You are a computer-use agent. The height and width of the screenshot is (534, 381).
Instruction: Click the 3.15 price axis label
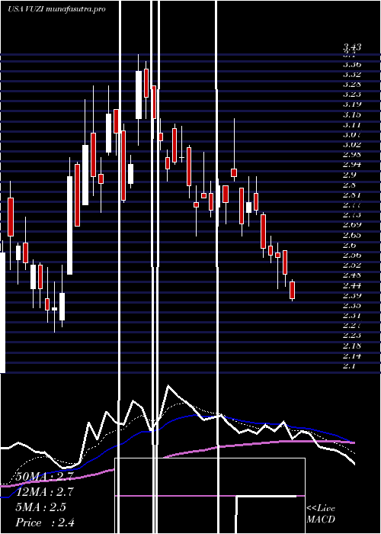click(x=352, y=114)
